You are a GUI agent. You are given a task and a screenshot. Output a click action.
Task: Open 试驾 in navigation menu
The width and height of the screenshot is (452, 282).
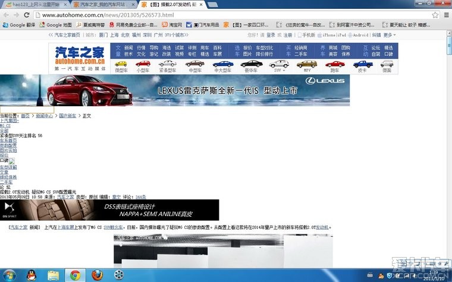179,47
